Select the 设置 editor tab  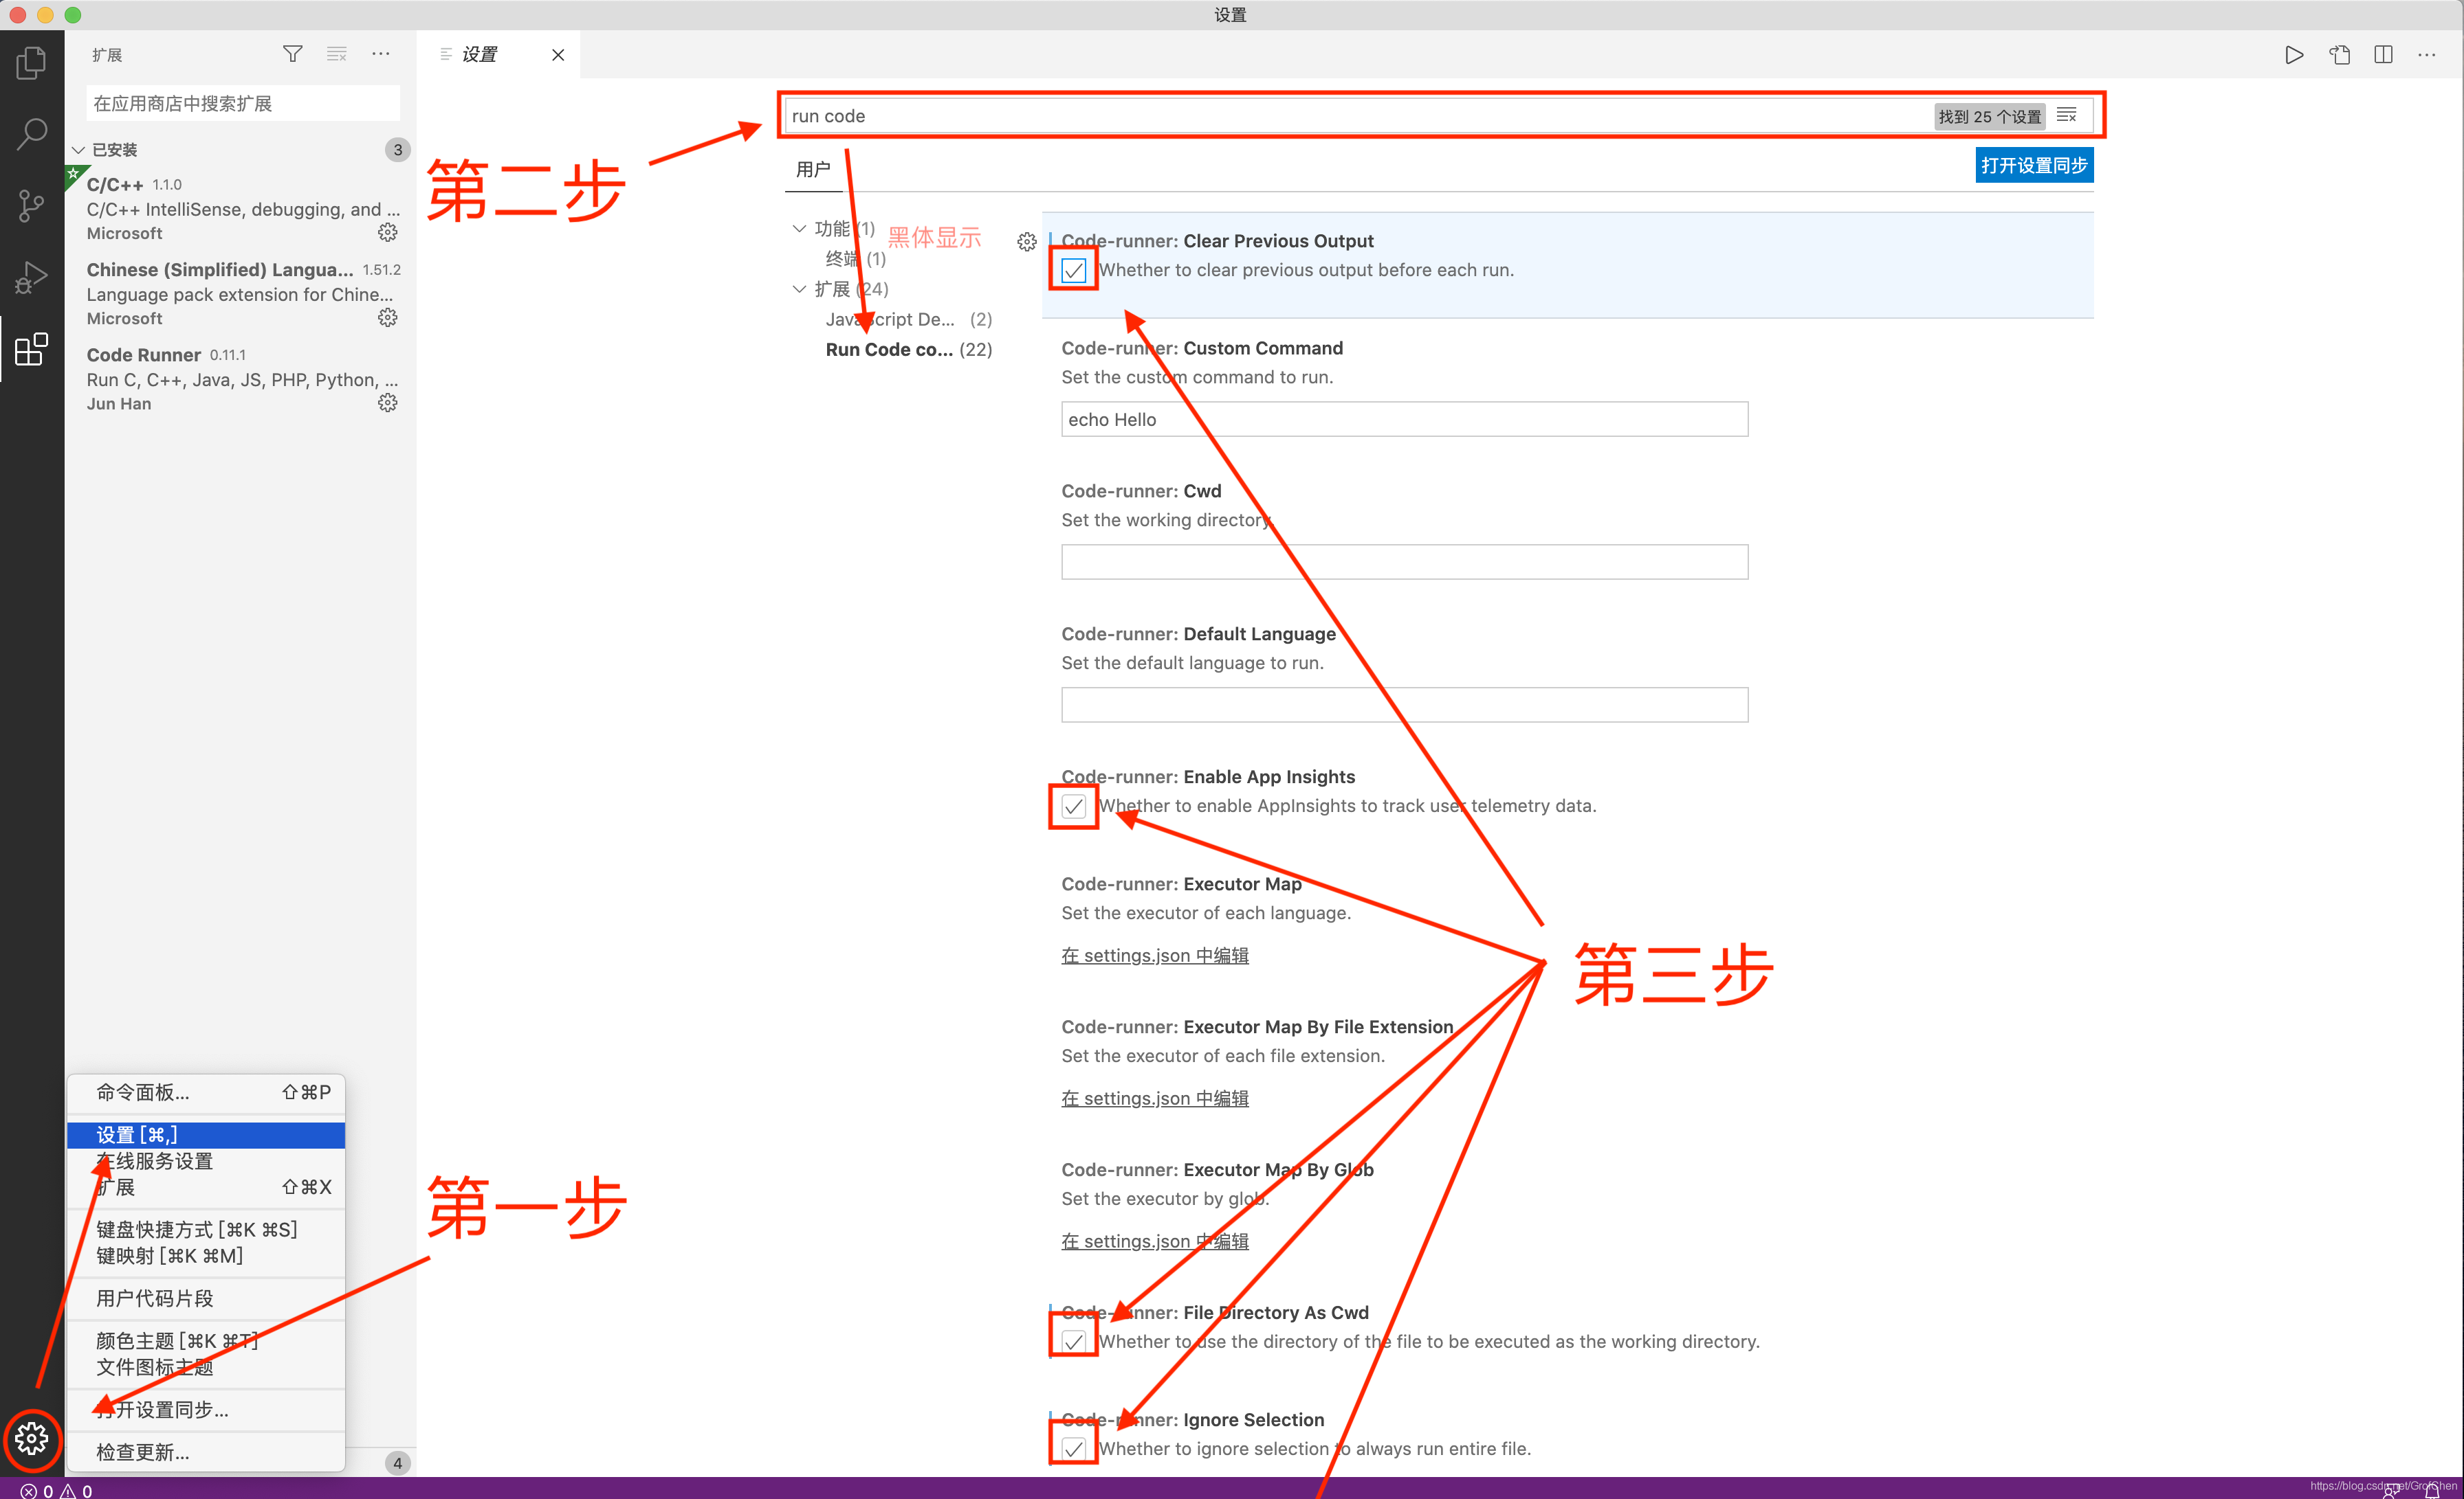[x=497, y=55]
